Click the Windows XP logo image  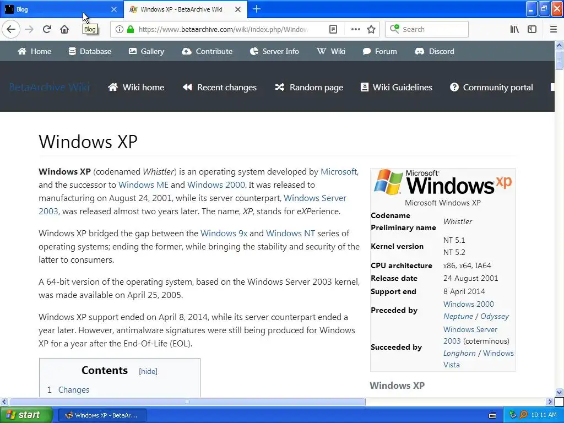[x=442, y=182]
